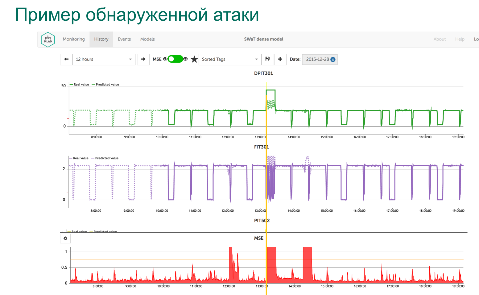This screenshot has height=295, width=479.
Task: Click the Help link
Action: pos(460,39)
